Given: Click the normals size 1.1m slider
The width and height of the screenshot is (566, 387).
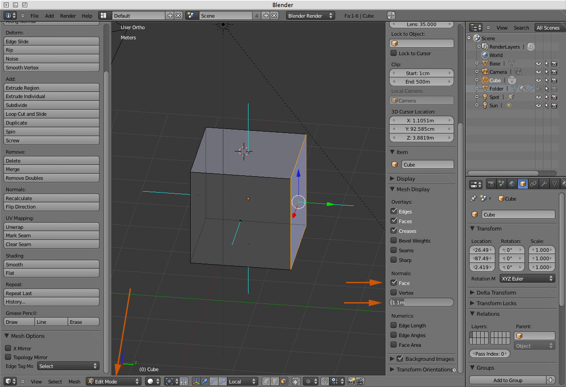Looking at the screenshot, I should point(421,303).
